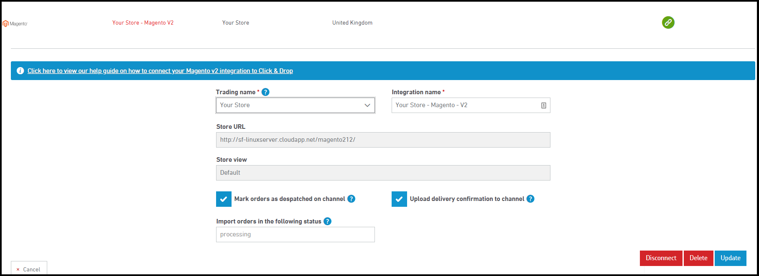Focus the Import orders status input field
This screenshot has width=759, height=276.
click(295, 235)
